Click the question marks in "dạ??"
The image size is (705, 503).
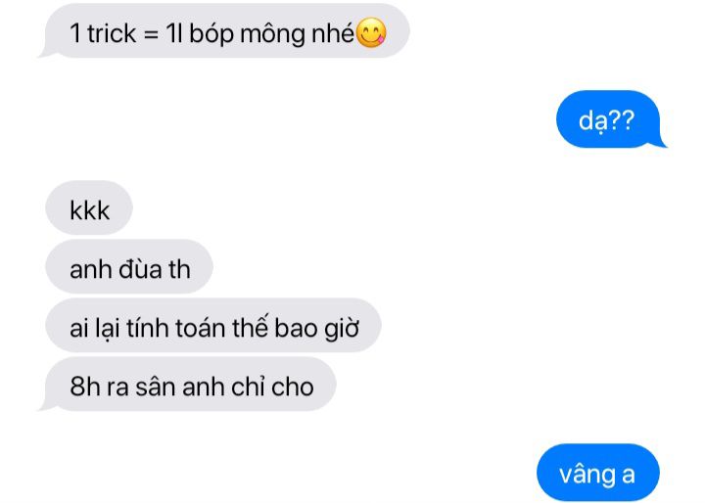pyautogui.click(x=622, y=119)
